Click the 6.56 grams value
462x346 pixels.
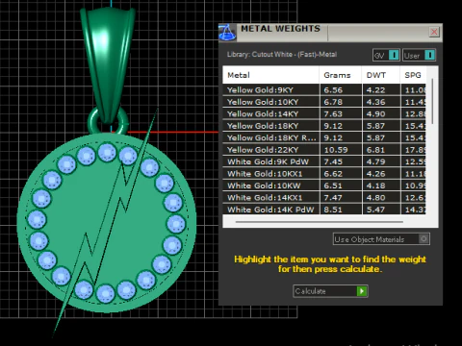tap(333, 90)
